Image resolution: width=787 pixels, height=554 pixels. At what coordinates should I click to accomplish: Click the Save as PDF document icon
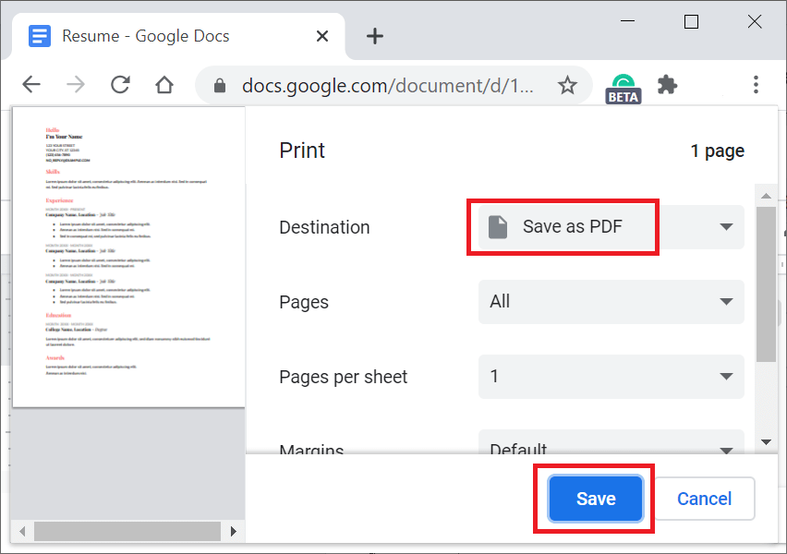(x=498, y=226)
